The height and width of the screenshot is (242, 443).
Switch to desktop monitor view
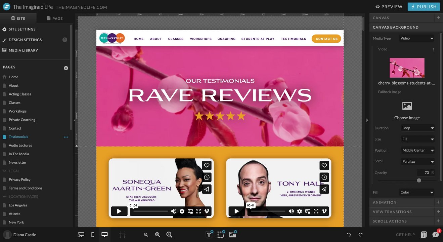(x=104, y=235)
